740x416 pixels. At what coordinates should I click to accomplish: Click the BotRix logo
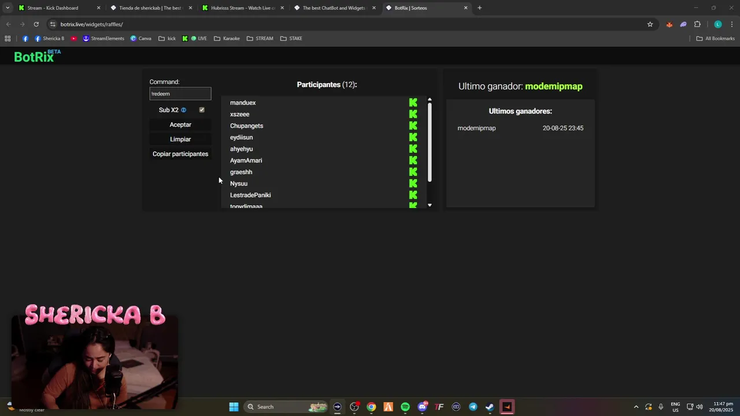(x=37, y=56)
